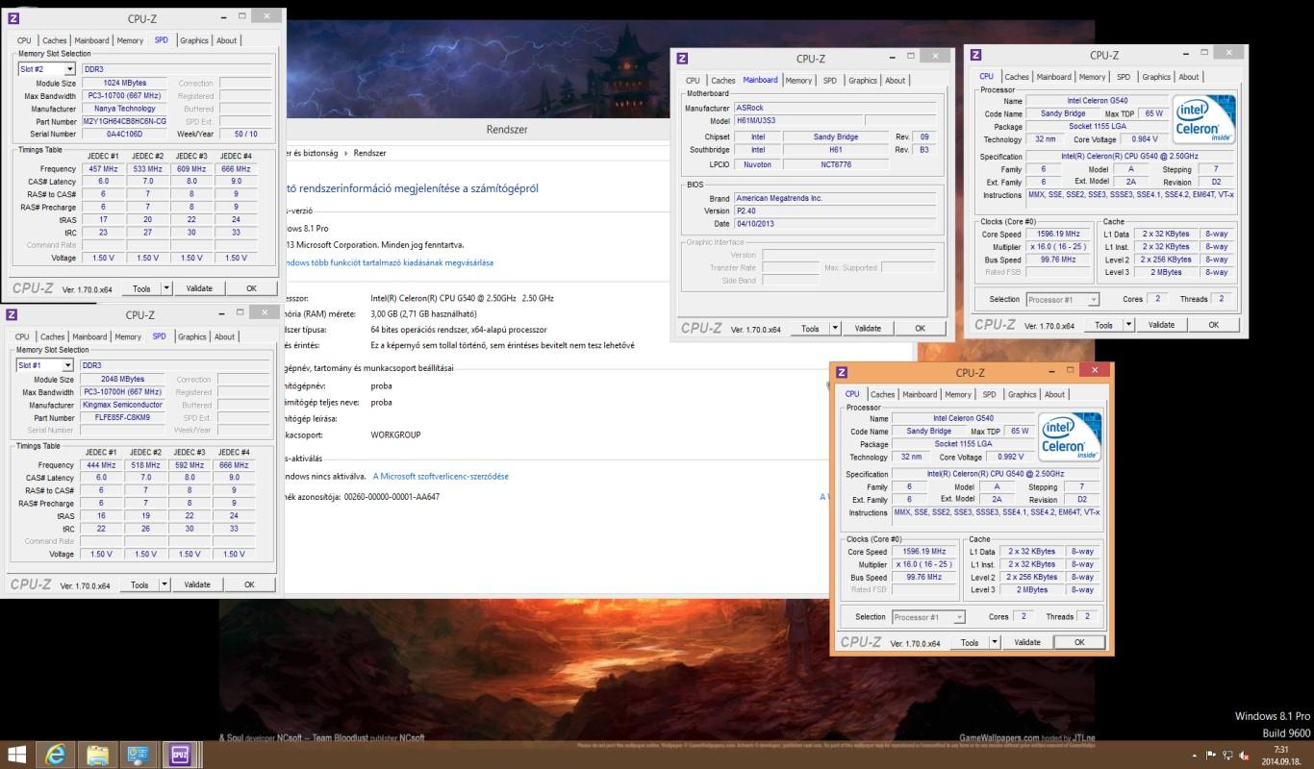Click the BIOS date 04/10/2013 field

click(833, 223)
